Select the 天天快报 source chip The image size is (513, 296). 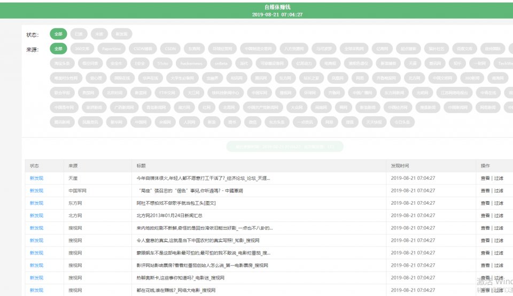[x=374, y=122]
